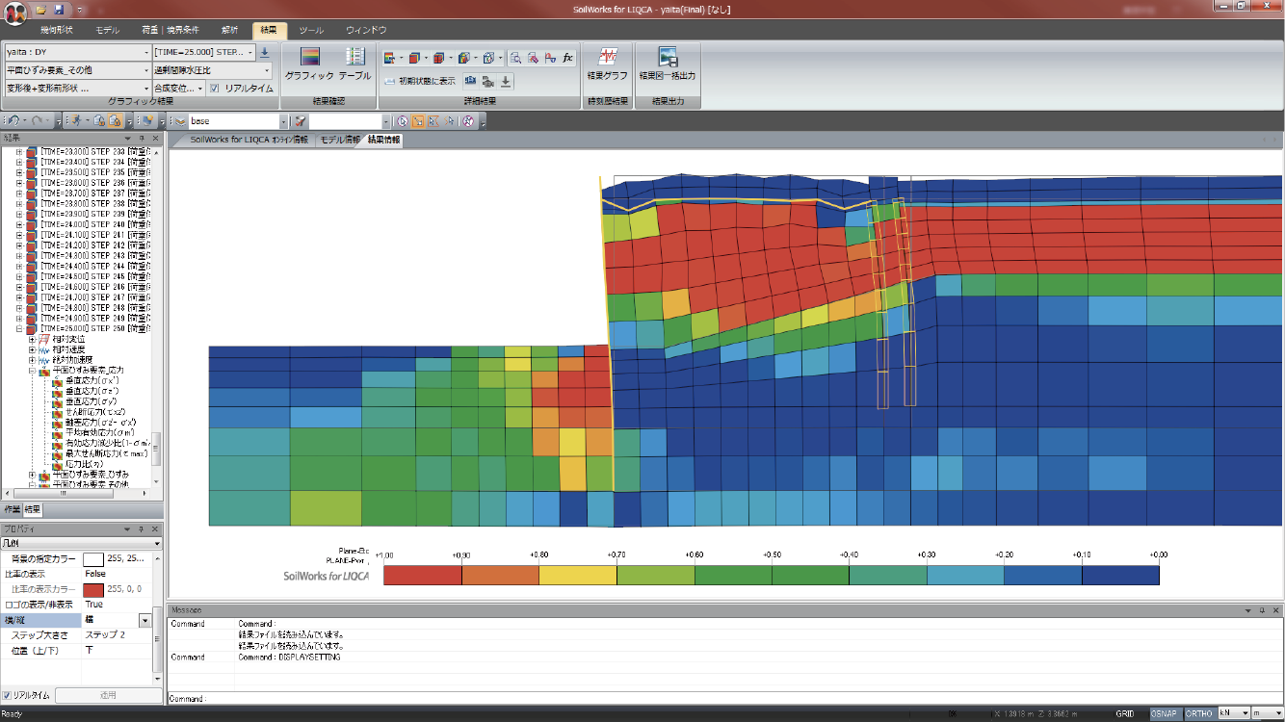Click the highlighted orange selection-mode icon
The width and height of the screenshot is (1285, 722).
(x=419, y=121)
